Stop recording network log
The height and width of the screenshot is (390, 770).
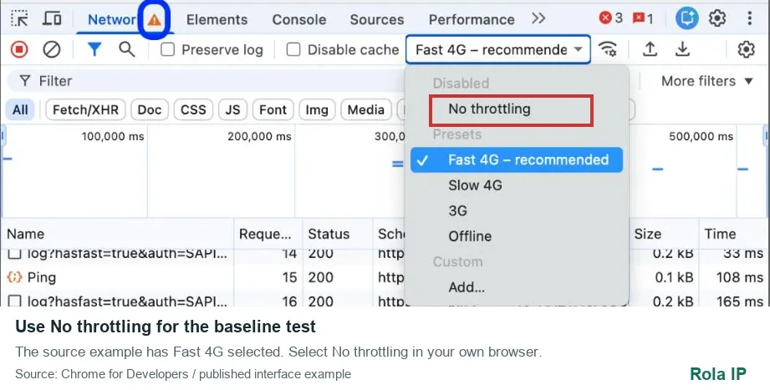coord(19,49)
